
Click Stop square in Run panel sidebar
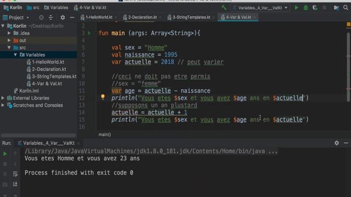[5, 164]
